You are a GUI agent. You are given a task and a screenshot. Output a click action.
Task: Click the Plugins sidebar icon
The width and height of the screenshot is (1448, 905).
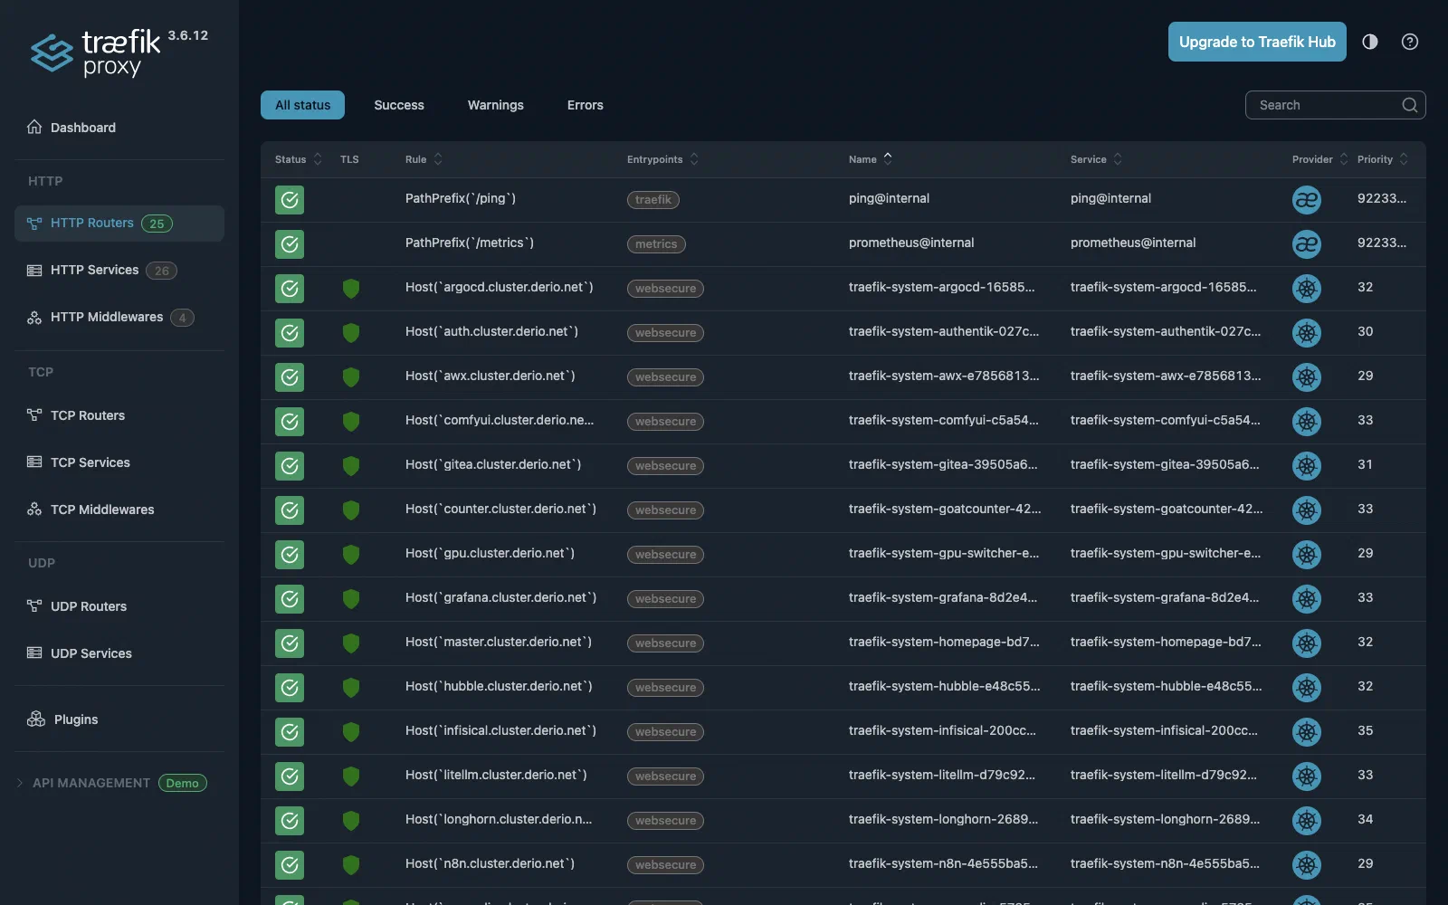tap(36, 719)
